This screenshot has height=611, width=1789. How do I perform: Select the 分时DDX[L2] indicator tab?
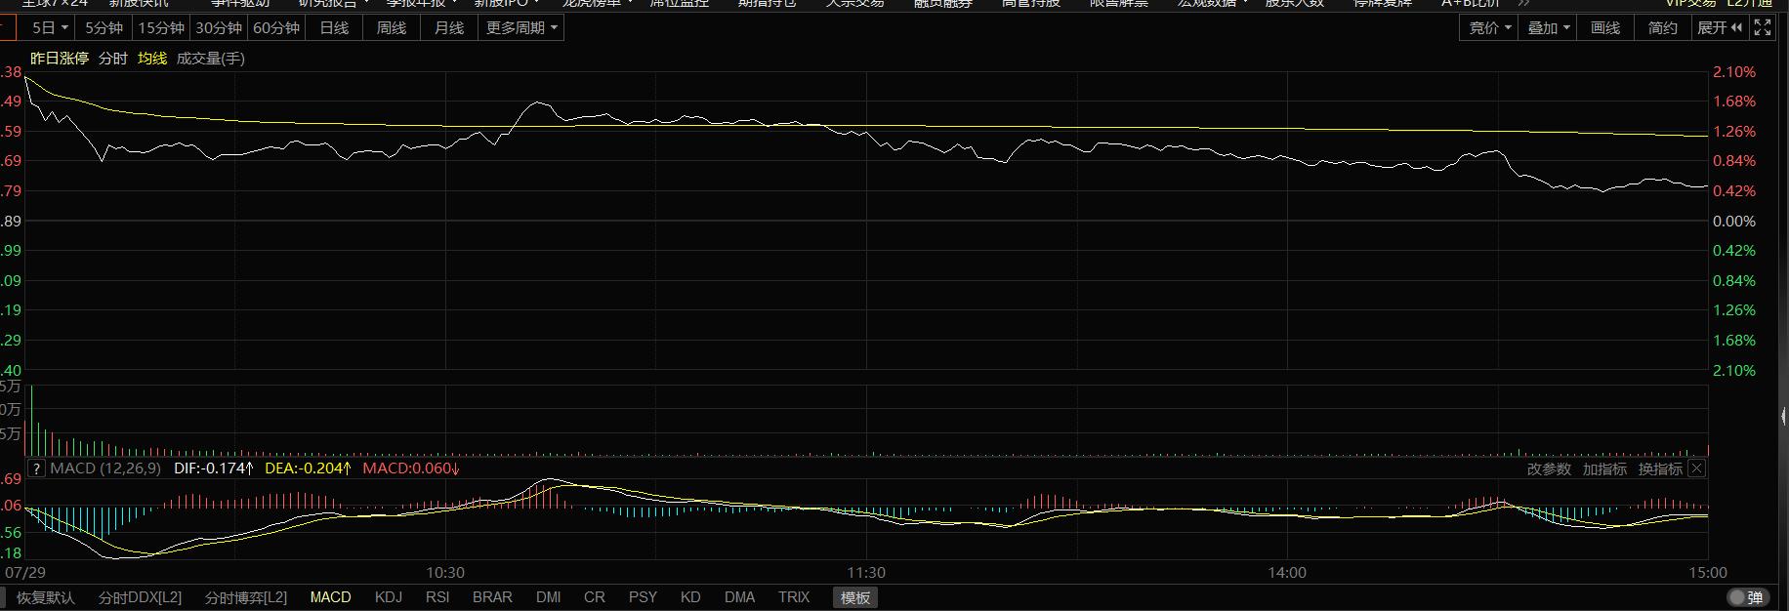tap(140, 597)
